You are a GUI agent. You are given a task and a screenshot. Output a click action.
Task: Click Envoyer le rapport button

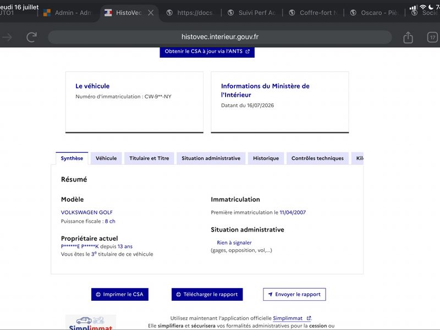(x=294, y=294)
